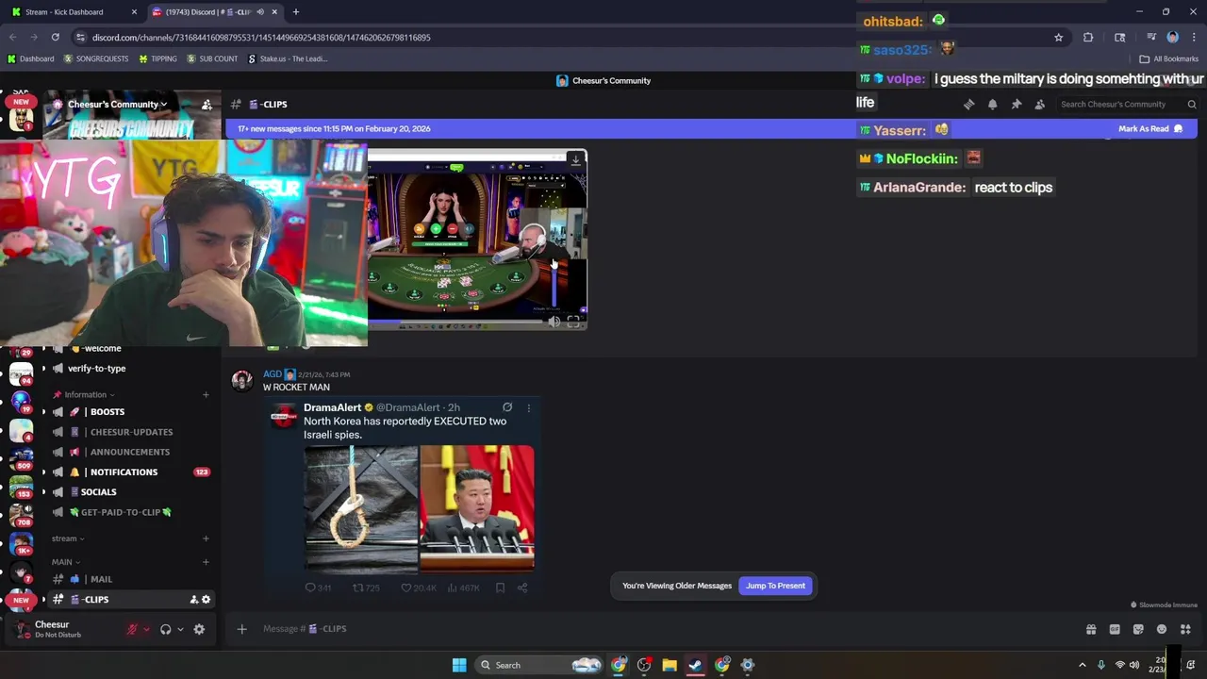Open edit channel gear on -CLIPS
This screenshot has width=1207, height=679.
coord(207,600)
